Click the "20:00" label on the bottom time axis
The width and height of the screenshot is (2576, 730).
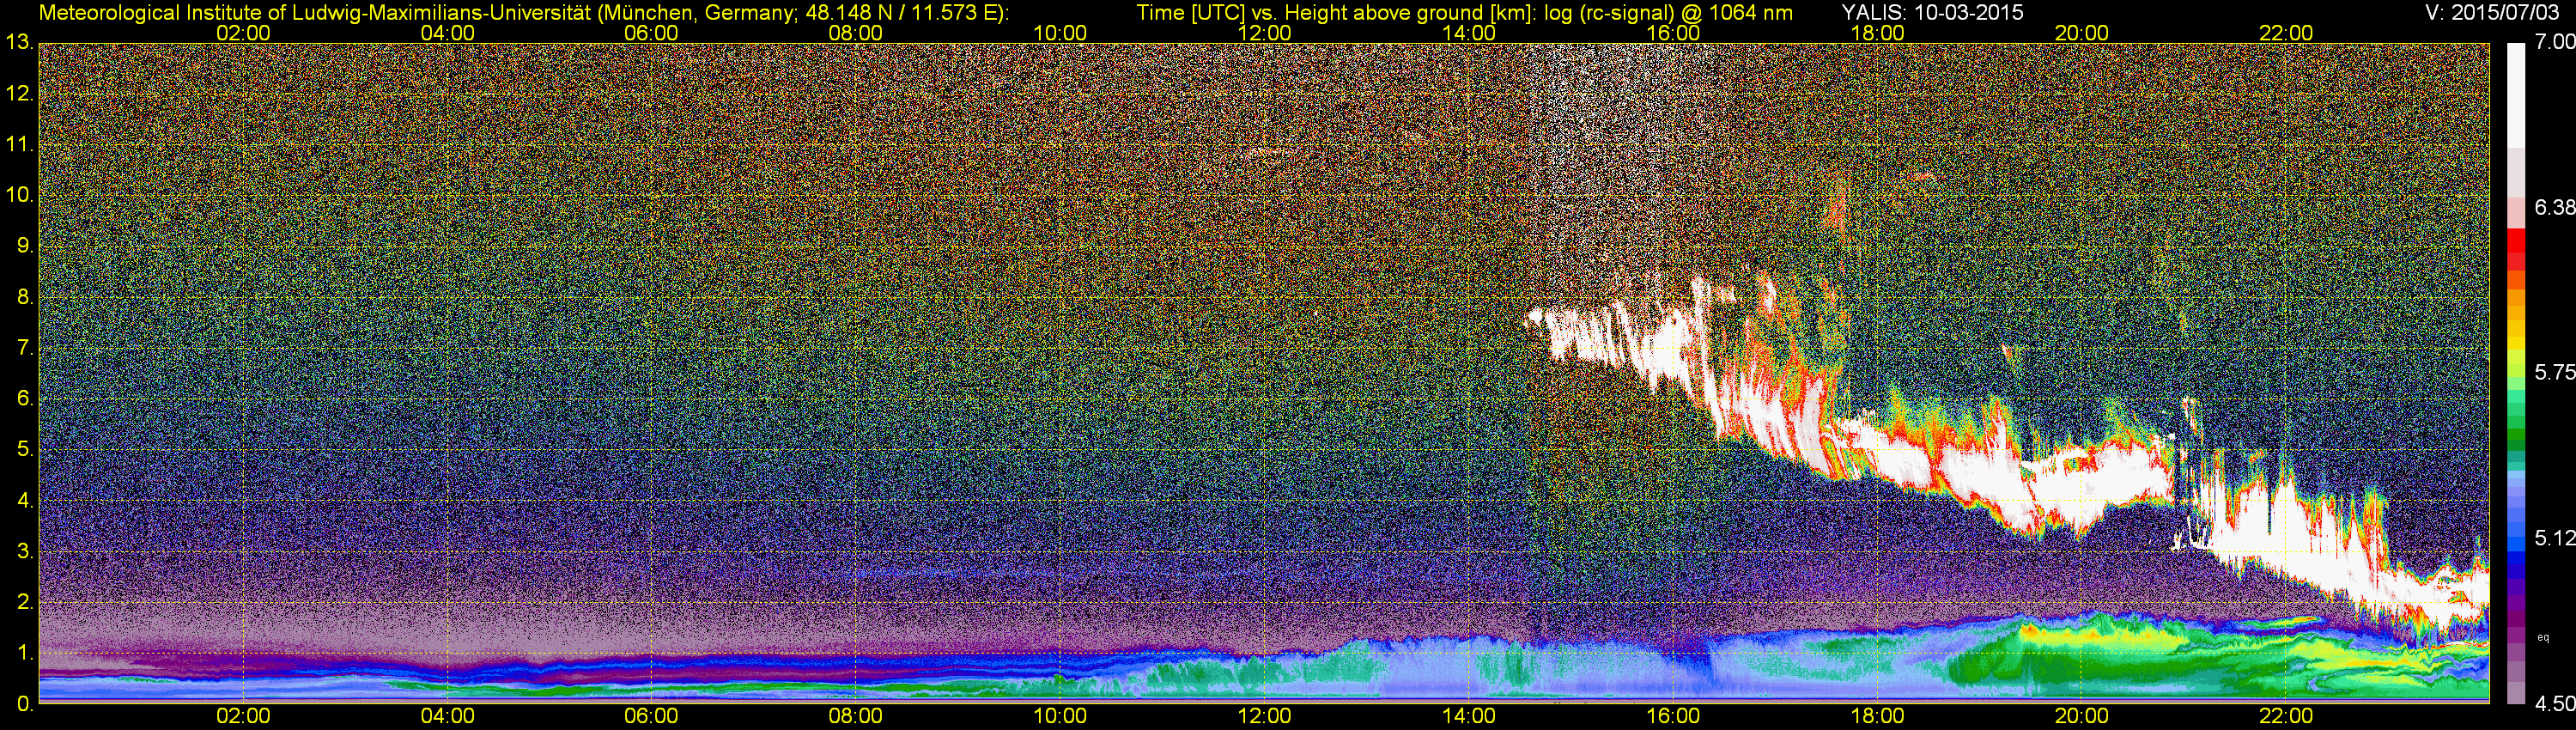coord(2082,717)
